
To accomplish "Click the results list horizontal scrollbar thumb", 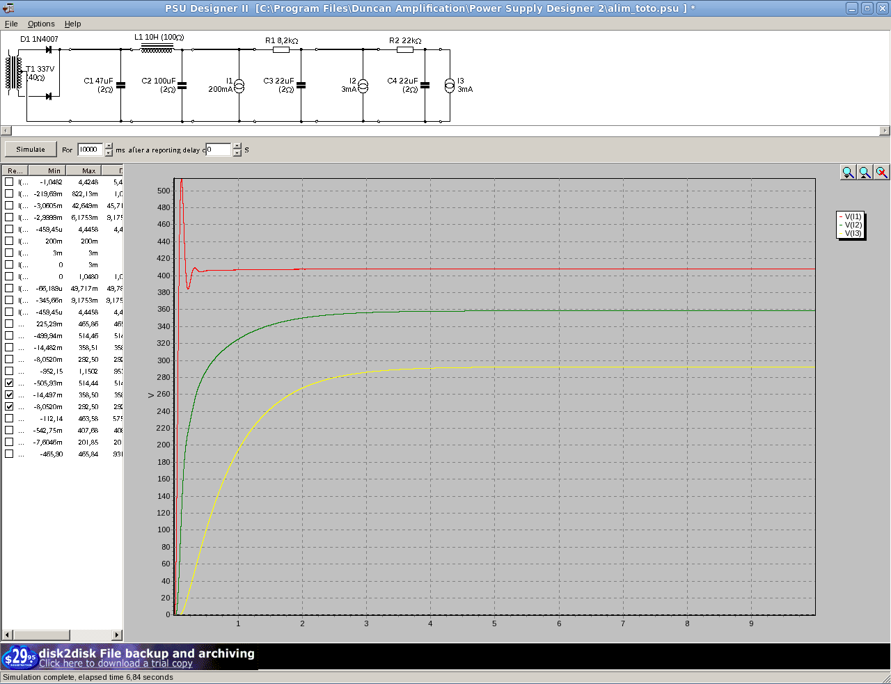I will [42, 635].
